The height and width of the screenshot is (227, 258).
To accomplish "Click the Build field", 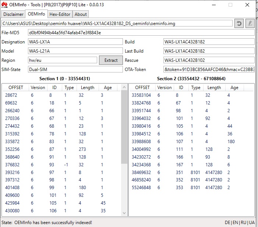I will point(209,42).
